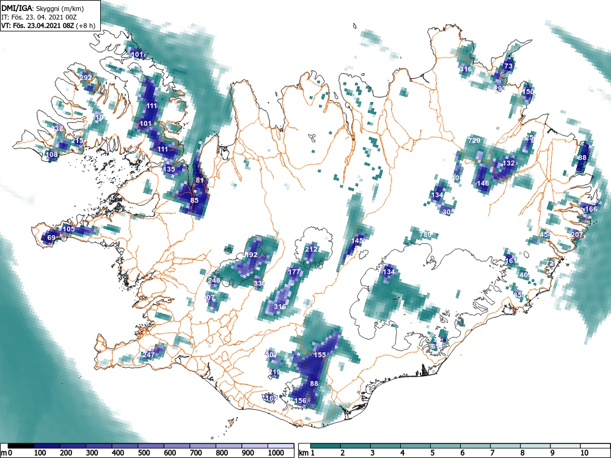Click the 'DMI/IGA: Skyggni (m/km)' title text
This screenshot has width=611, height=458.
(43, 8)
